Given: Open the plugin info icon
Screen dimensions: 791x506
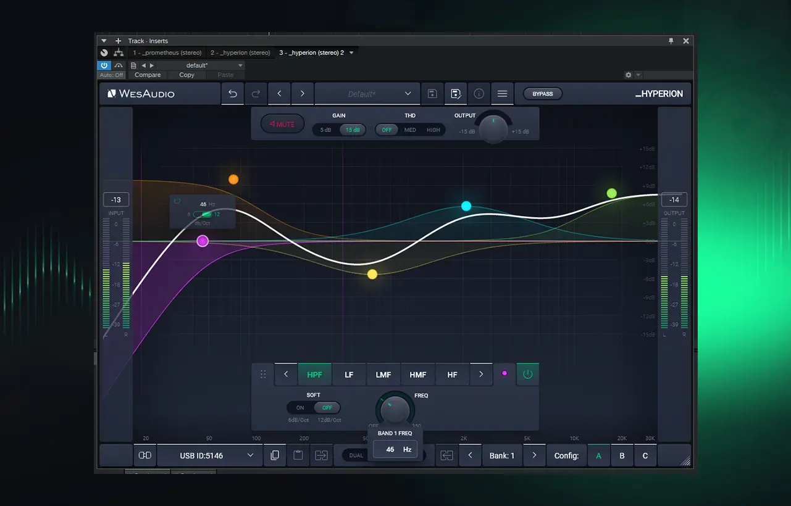Looking at the screenshot, I should (x=479, y=94).
